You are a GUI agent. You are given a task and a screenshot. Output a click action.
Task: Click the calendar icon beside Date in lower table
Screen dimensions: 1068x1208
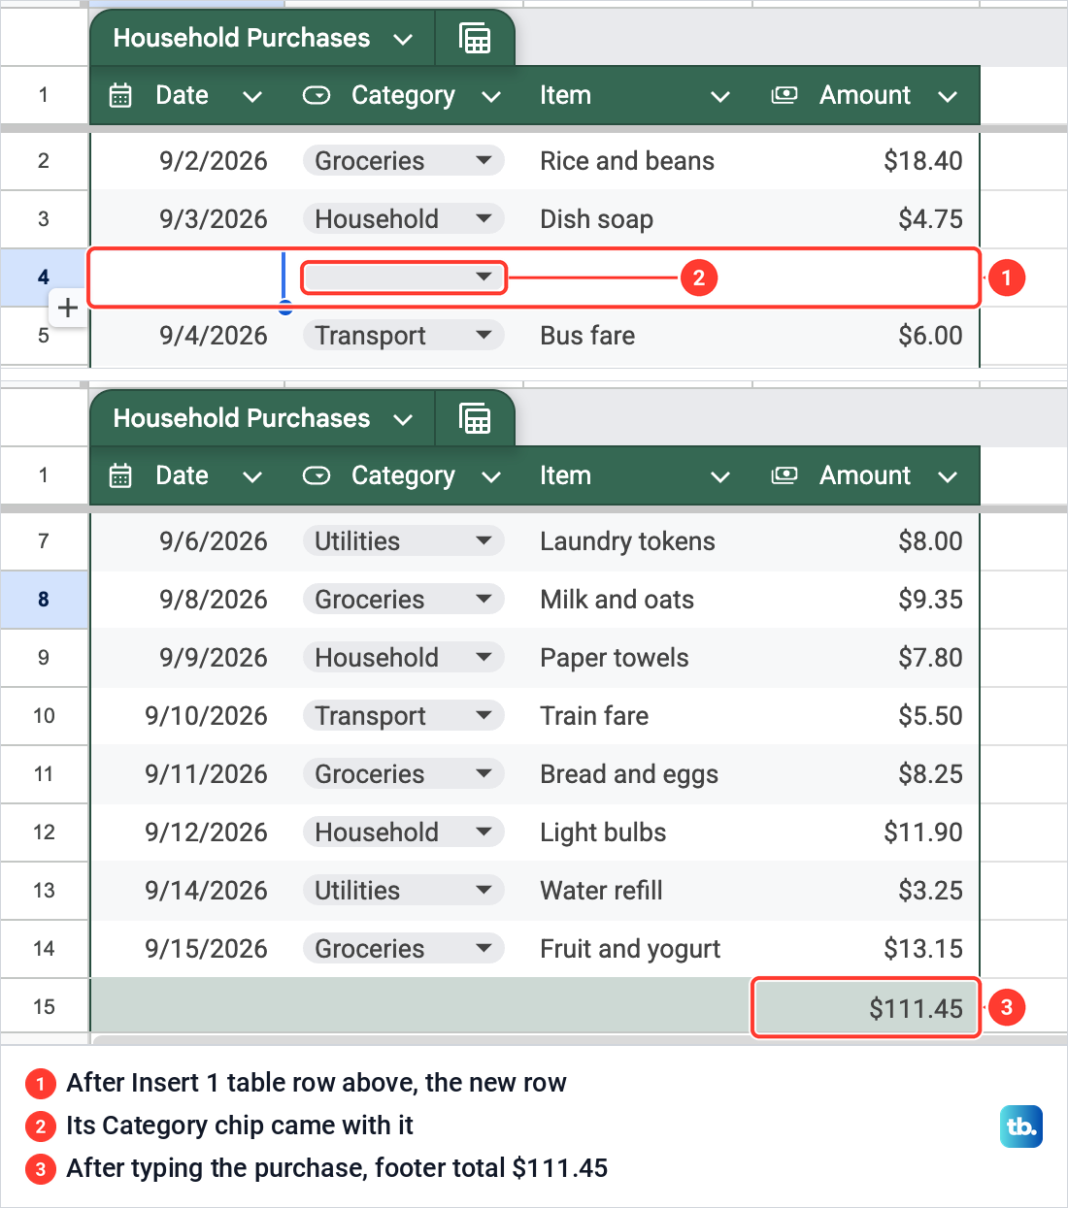pyautogui.click(x=120, y=475)
